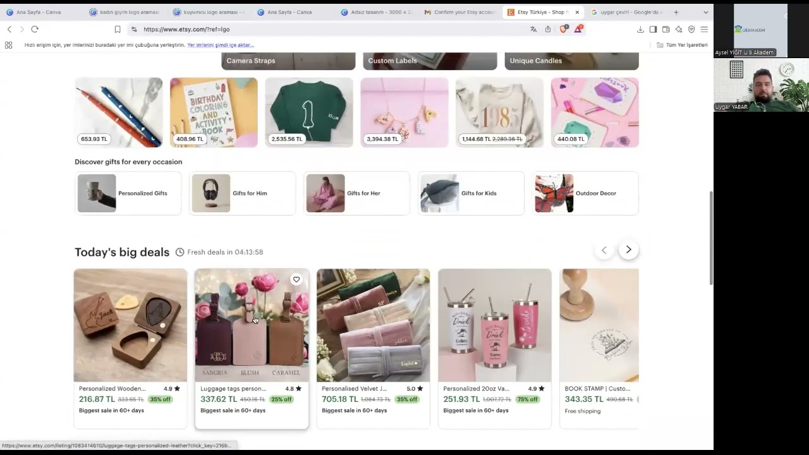
Task: Switch to kadın giyim logo araması tab
Action: (x=125, y=12)
